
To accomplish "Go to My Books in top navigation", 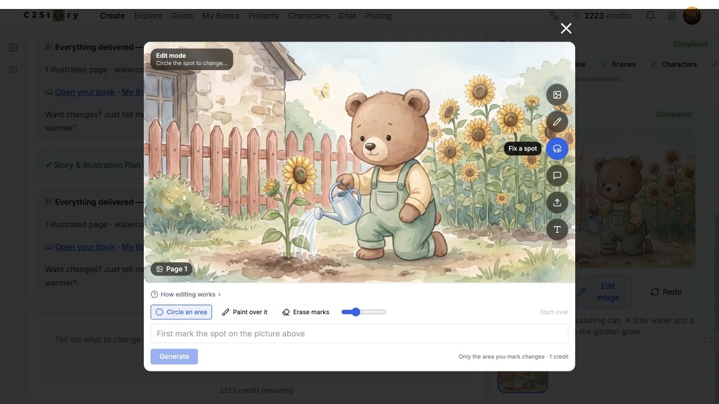I will 221,16.
